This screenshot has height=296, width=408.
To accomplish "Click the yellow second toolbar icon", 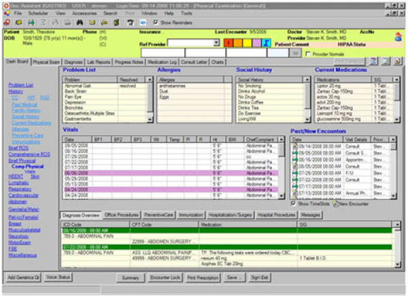I will [x=19, y=22].
